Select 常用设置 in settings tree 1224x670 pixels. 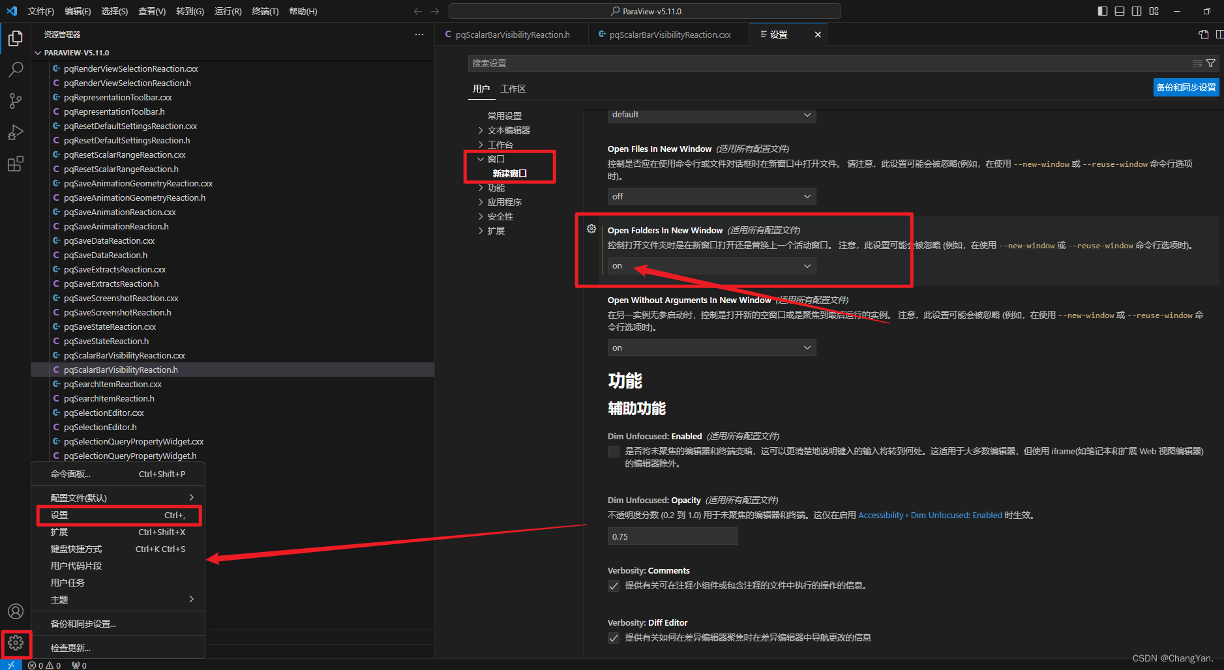[505, 116]
